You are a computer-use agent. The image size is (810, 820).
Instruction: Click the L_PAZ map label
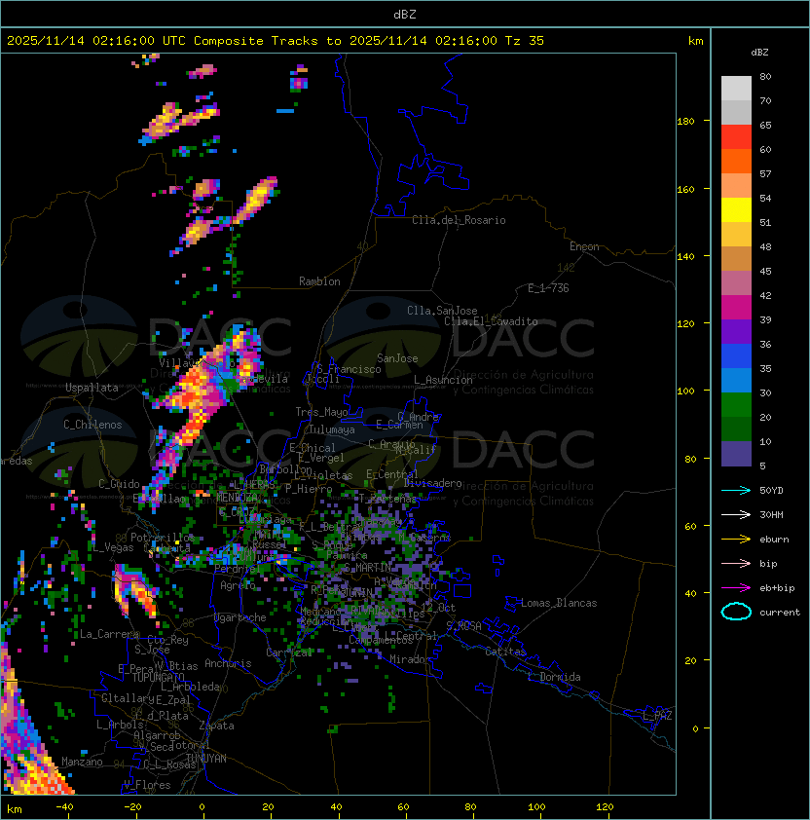click(x=657, y=716)
